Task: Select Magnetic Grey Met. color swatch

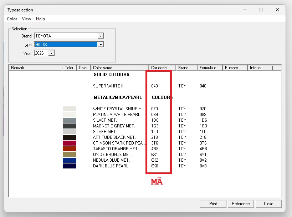Action: coord(70,126)
